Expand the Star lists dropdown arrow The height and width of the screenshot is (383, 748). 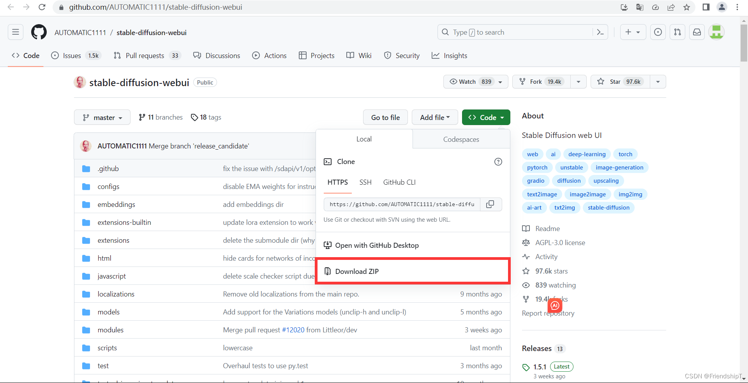click(658, 81)
